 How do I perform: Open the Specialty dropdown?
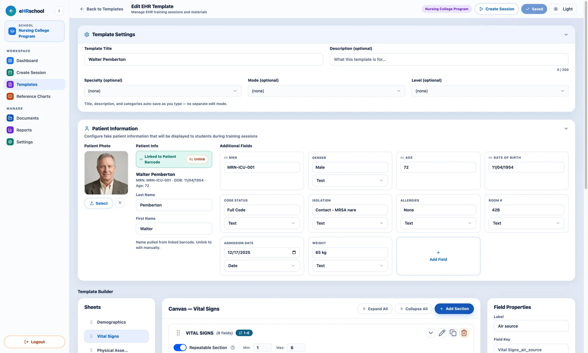[x=163, y=91]
